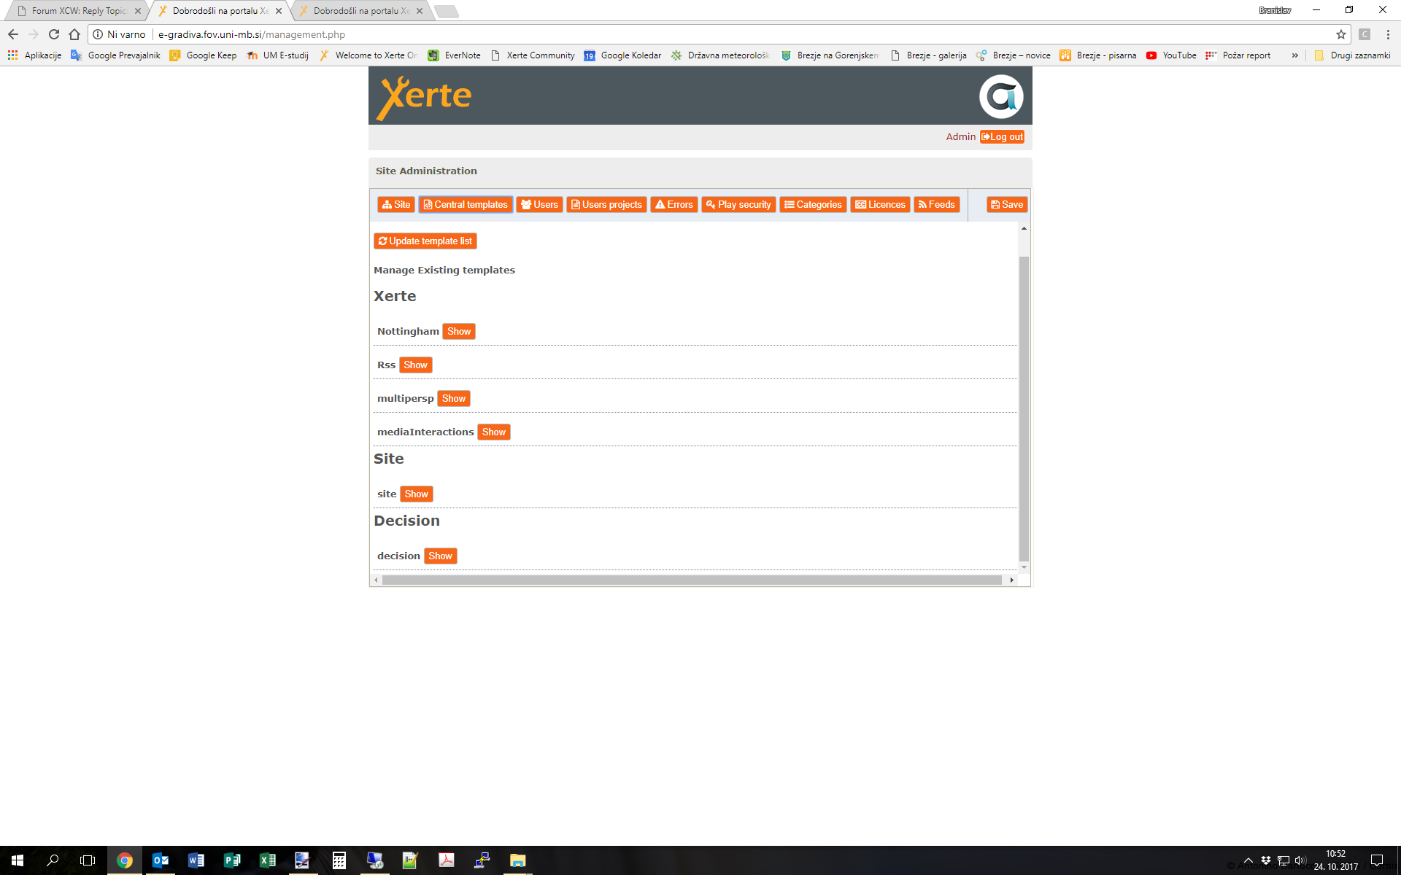The height and width of the screenshot is (875, 1401).
Task: Click the template list vertical scrollbar
Action: 1024,408
